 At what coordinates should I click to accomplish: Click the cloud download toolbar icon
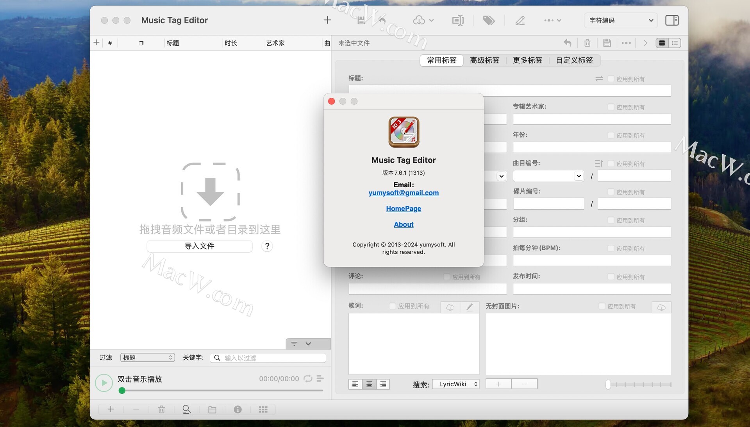pos(419,20)
